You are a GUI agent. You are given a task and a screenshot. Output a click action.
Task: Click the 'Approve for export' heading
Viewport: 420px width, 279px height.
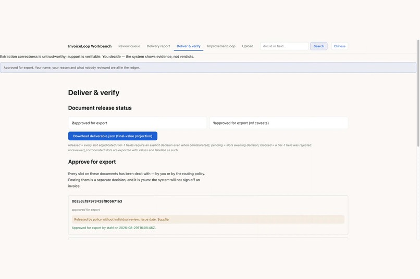(x=92, y=162)
